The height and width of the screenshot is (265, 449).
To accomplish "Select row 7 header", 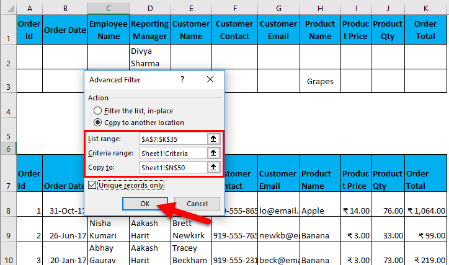I will point(8,173).
